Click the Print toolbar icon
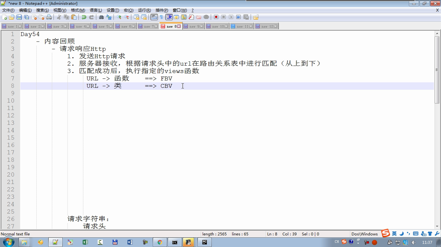This screenshot has height=247, width=441. [x=49, y=17]
